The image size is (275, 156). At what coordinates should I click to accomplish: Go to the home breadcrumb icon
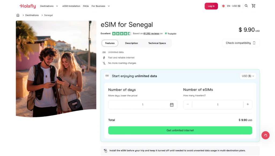pyautogui.click(x=18, y=15)
